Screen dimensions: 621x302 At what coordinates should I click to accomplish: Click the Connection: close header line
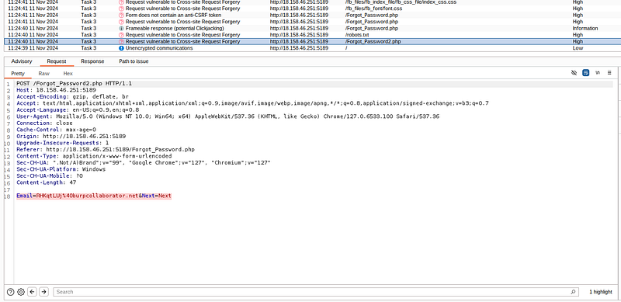pyautogui.click(x=44, y=123)
